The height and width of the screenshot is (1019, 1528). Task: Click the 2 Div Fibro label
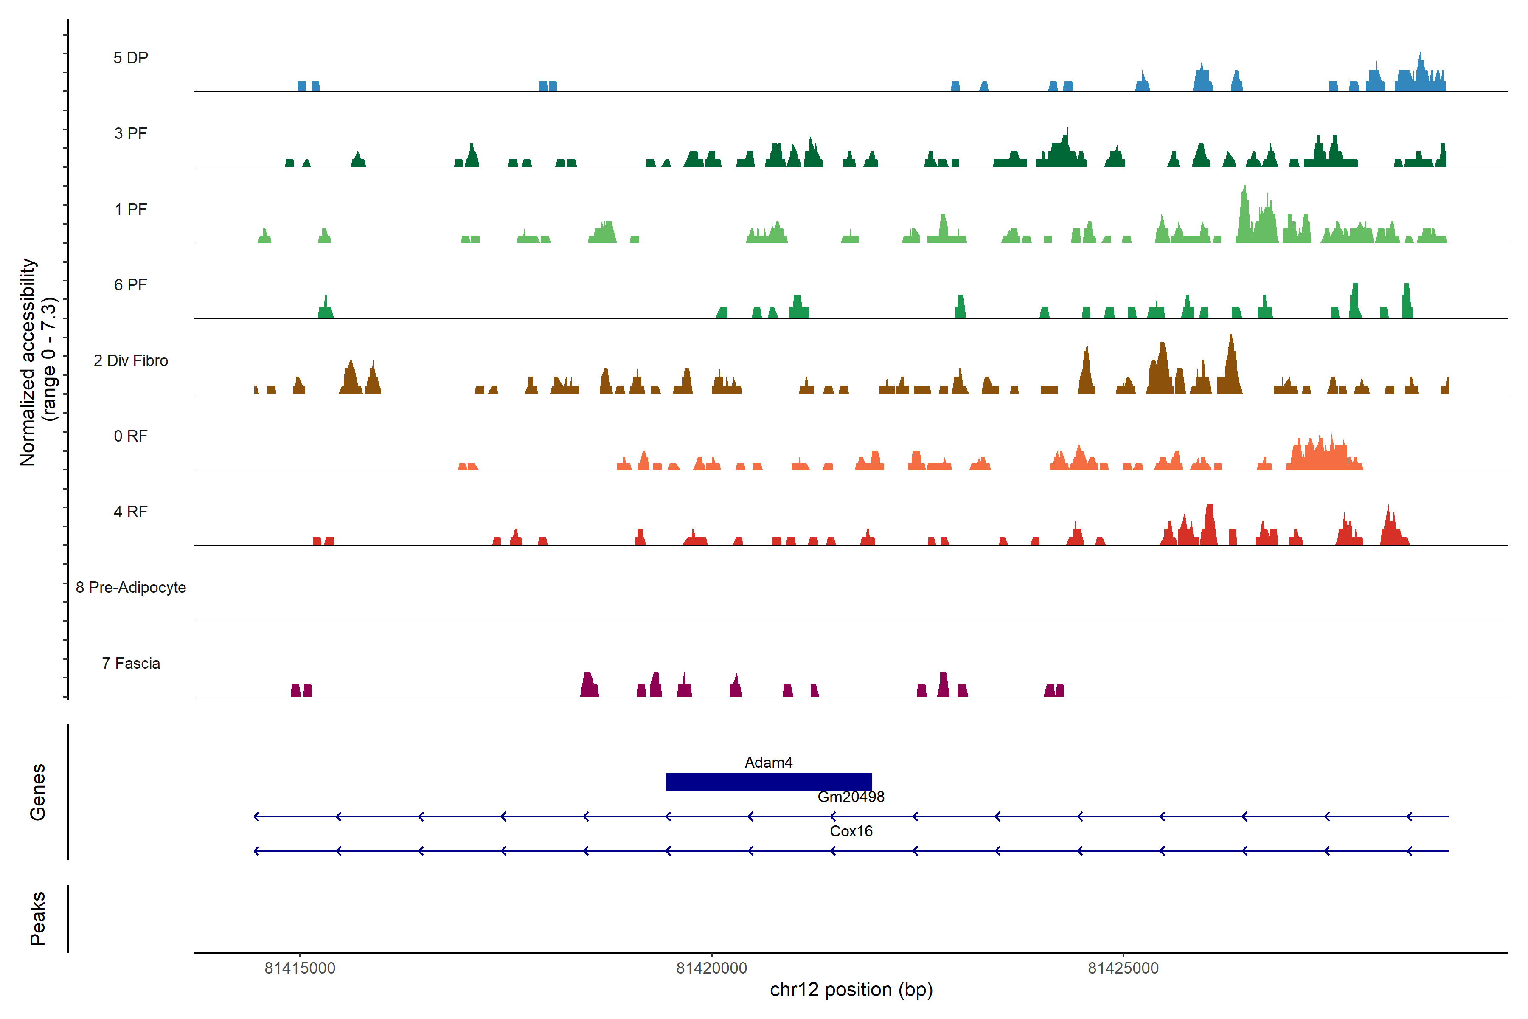131,360
